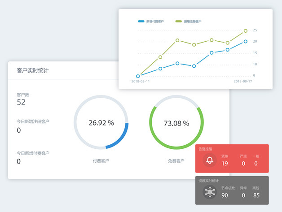Click the network nodes globe icon
The height and width of the screenshot is (212, 282).
tap(210, 191)
